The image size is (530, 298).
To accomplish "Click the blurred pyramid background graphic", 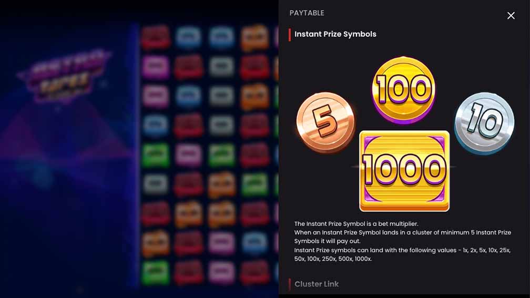I will point(64,135).
